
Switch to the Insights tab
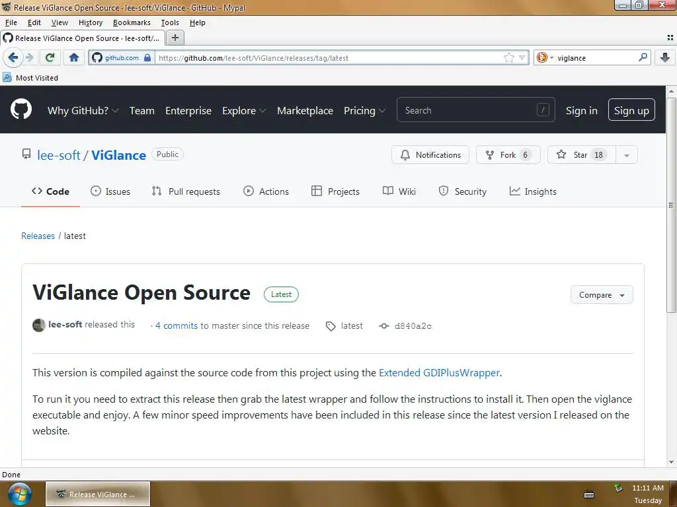click(x=534, y=191)
